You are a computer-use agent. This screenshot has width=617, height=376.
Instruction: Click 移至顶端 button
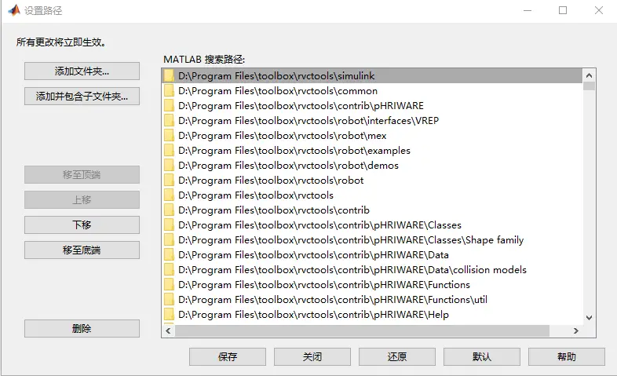[x=82, y=174]
